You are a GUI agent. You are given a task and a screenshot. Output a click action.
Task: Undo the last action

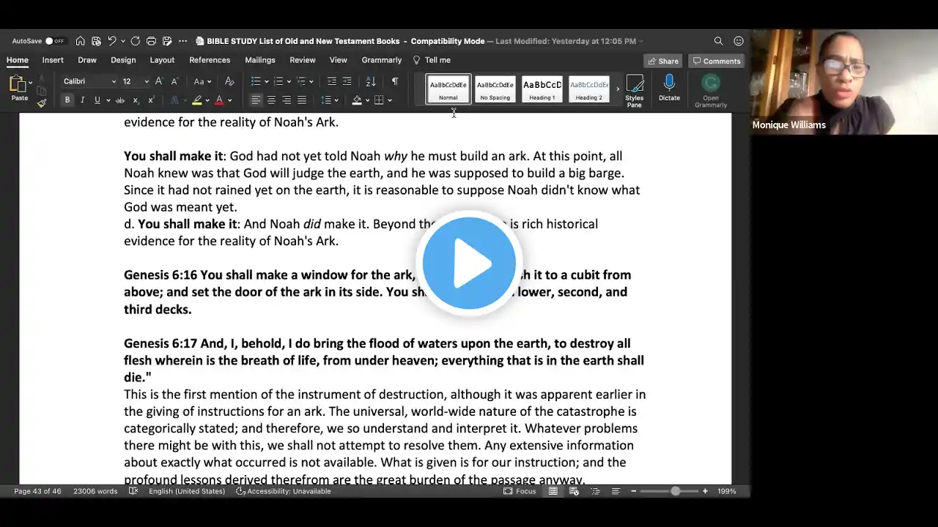(x=111, y=41)
